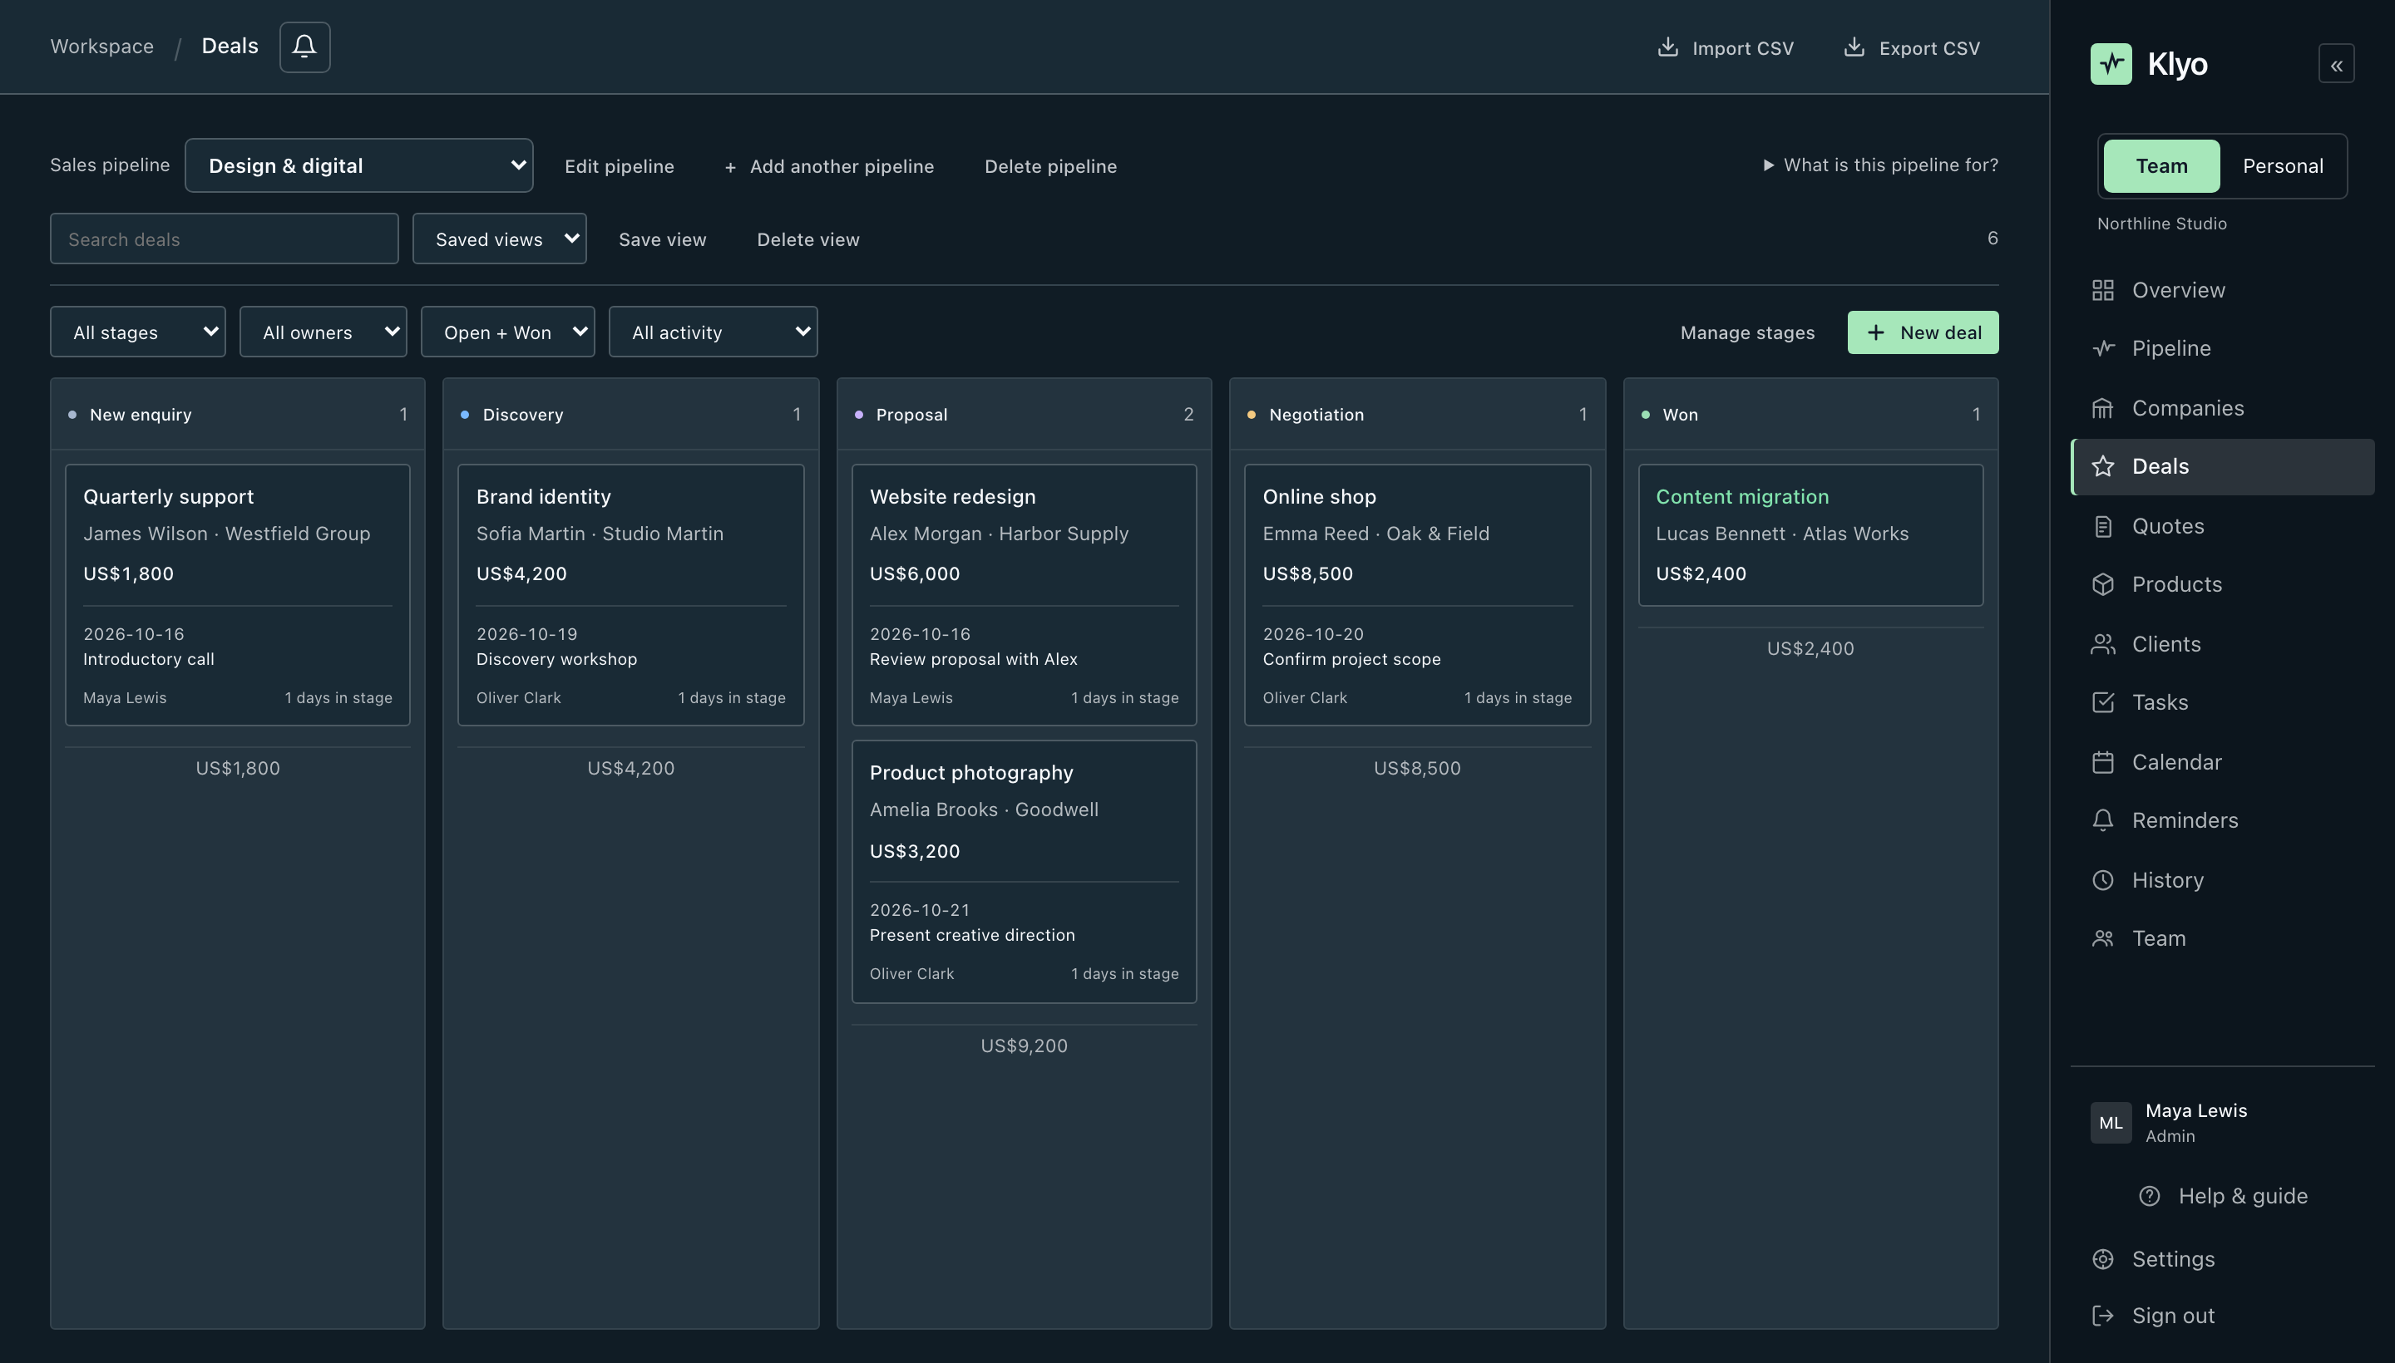Click Emma Reed · Oak & Field
2395x1363 pixels.
pyautogui.click(x=1375, y=534)
